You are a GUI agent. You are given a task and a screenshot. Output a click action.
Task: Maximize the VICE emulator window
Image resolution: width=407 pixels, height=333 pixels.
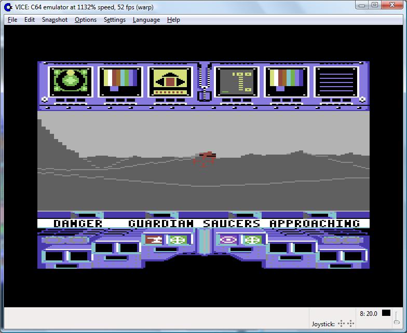(x=375, y=5)
